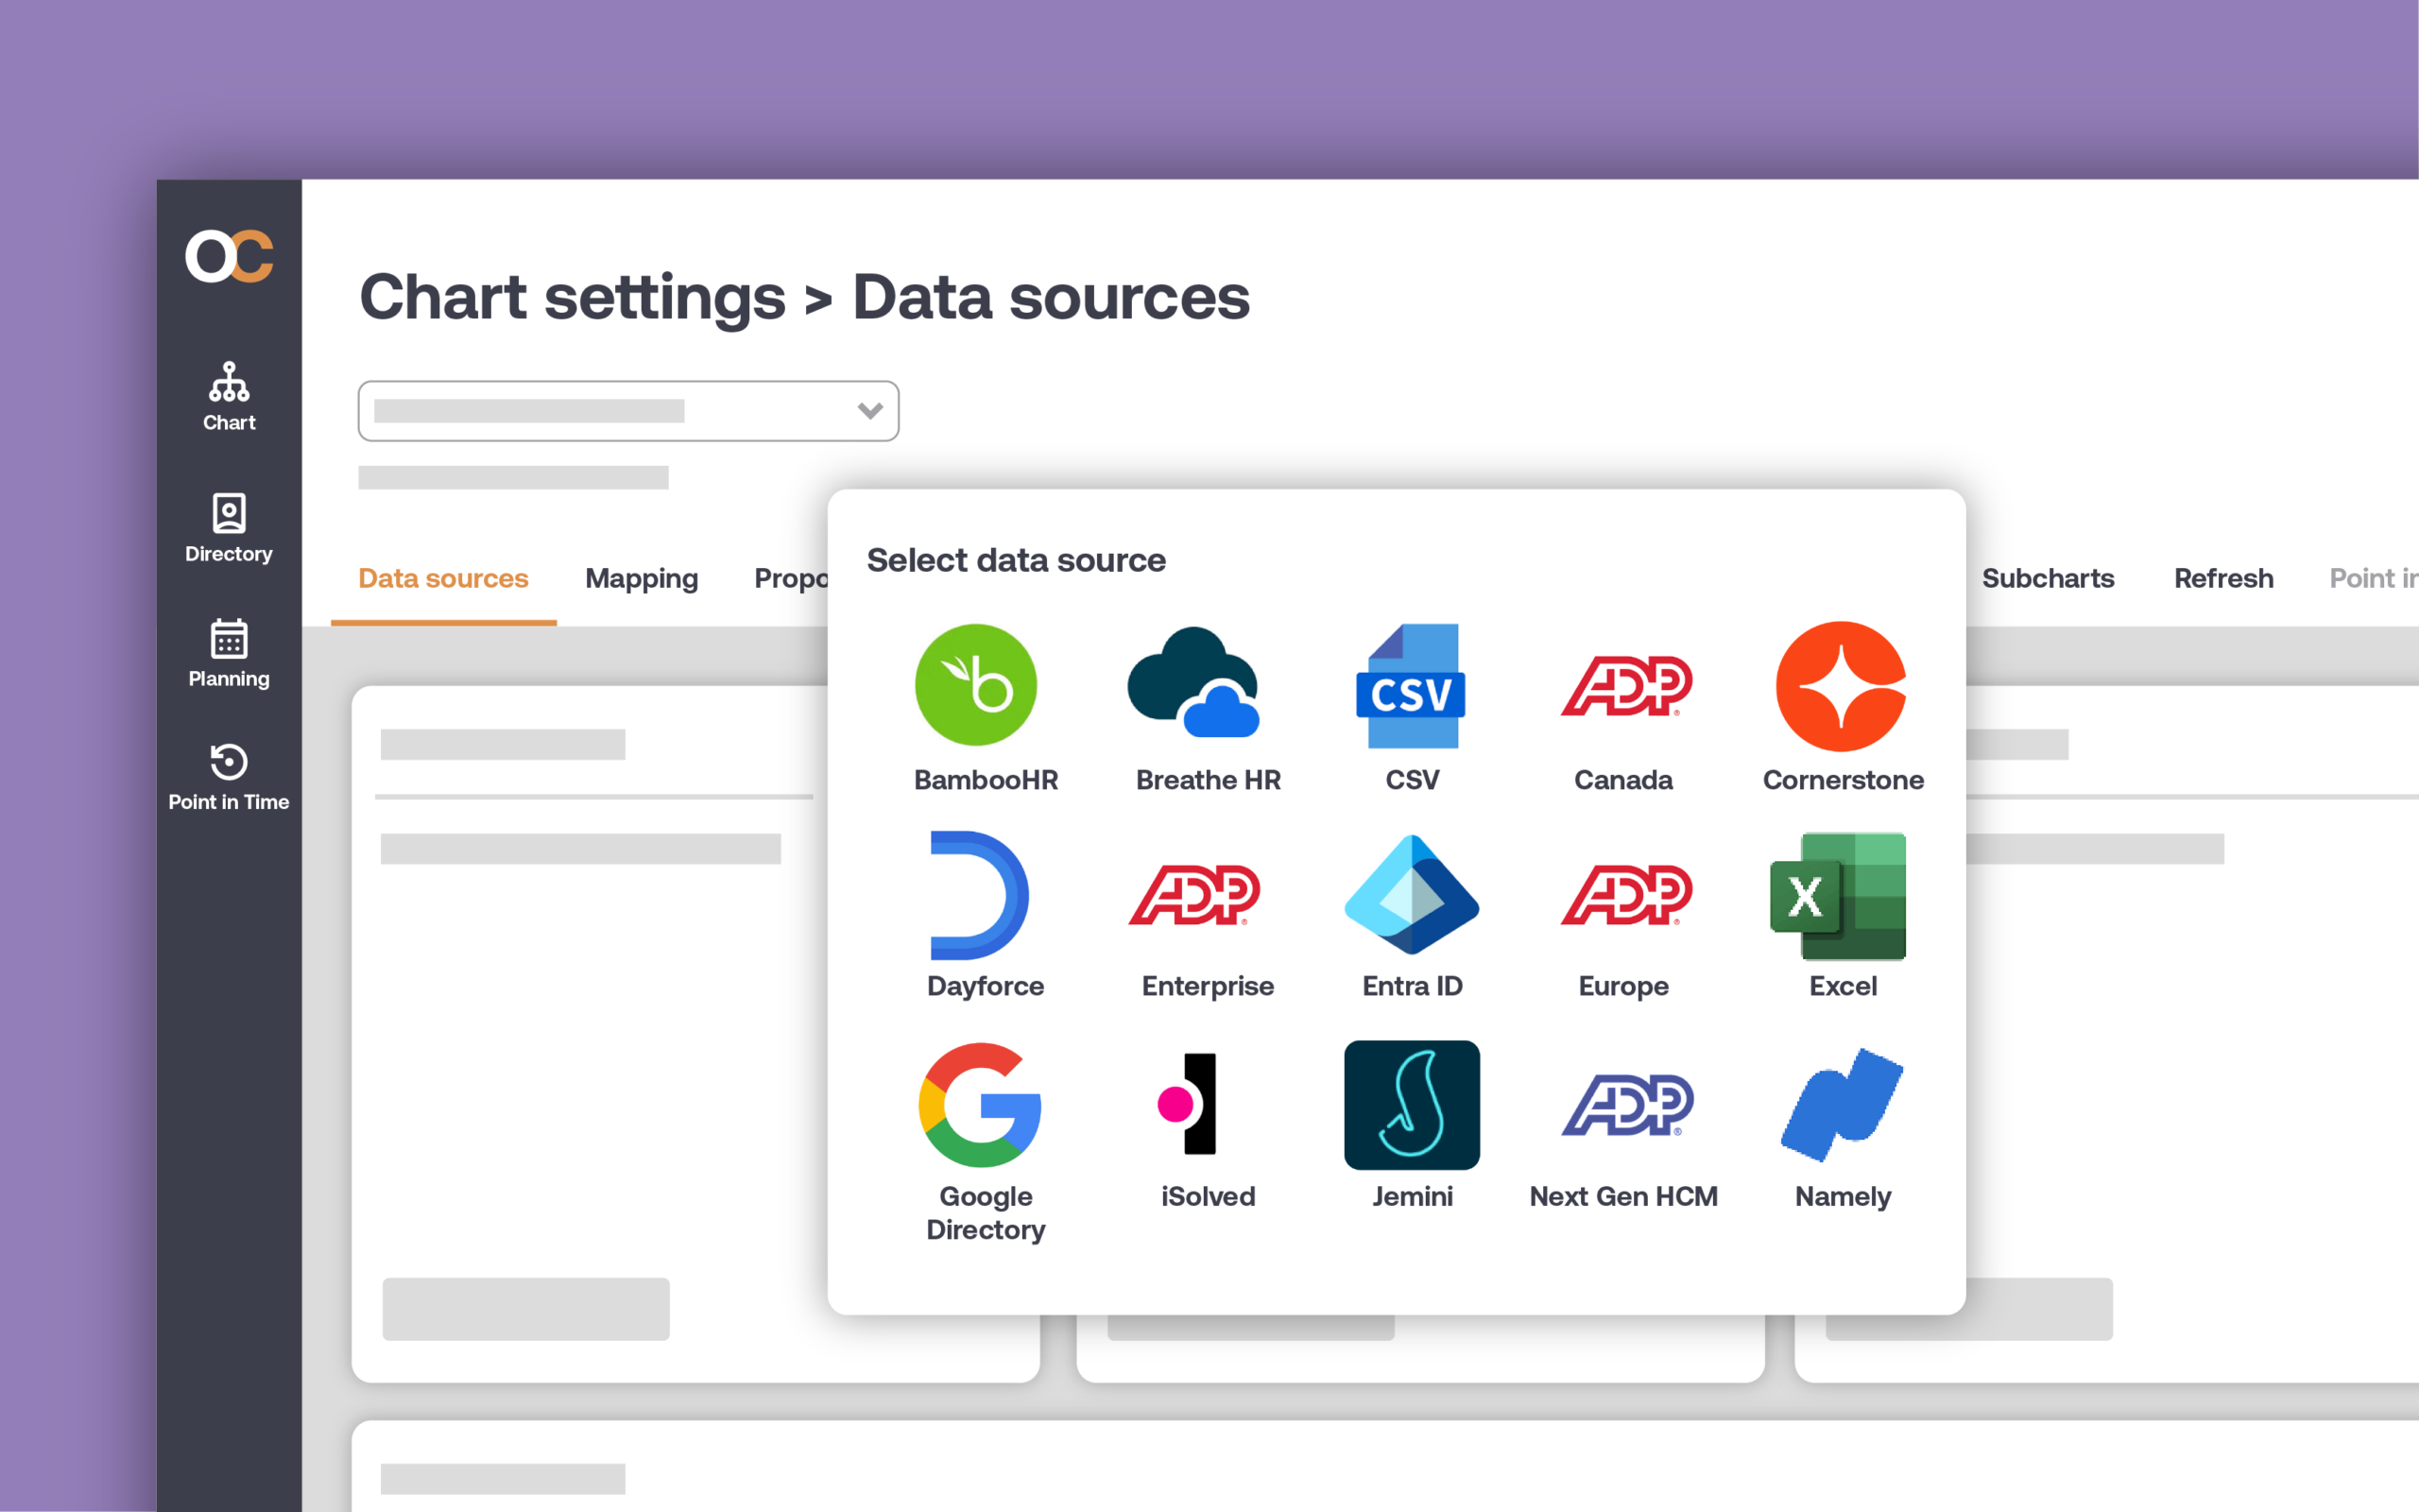Viewport: 2419px width, 1512px height.
Task: Open the Chart view in sidebar
Action: point(229,397)
